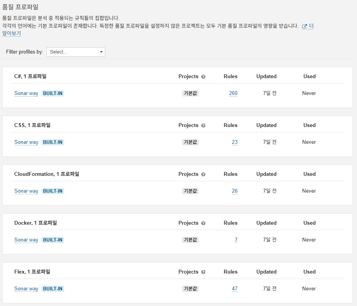
Task: Open the CloudFormation Sonar way profile
Action: point(26,191)
